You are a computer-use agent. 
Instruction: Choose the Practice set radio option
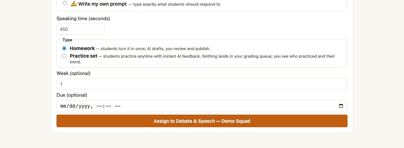pyautogui.click(x=64, y=56)
